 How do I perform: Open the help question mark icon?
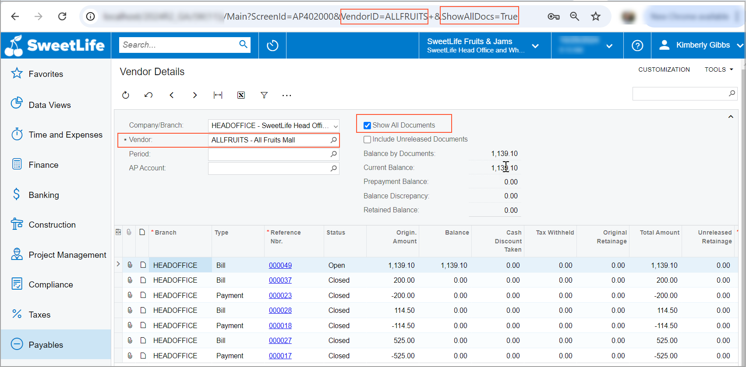637,45
